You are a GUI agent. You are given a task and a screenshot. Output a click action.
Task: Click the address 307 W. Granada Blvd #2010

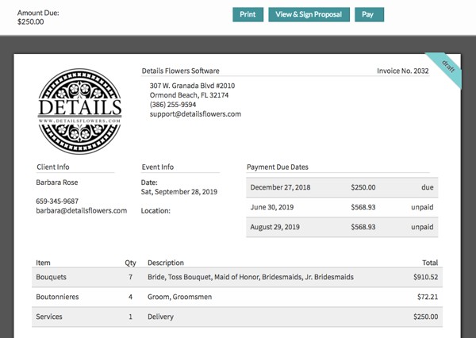pos(192,86)
